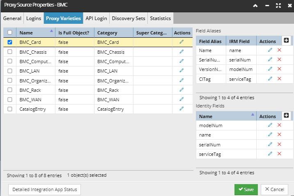294x196 pixels.
Task: Delete the modelNum identity field
Action: coord(279,125)
